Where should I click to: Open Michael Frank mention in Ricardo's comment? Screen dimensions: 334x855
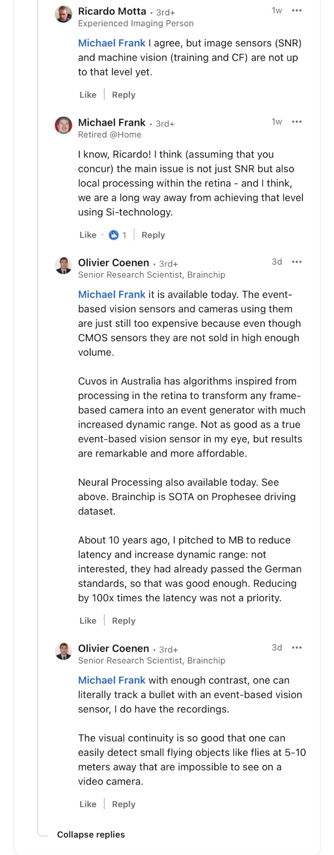112,43
